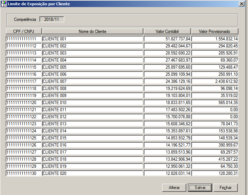Select the name cell CLIENTE 004
248x195 pixels.
click(93, 60)
